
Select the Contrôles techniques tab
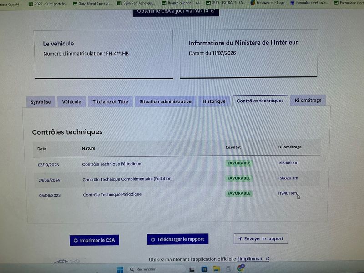[260, 101]
